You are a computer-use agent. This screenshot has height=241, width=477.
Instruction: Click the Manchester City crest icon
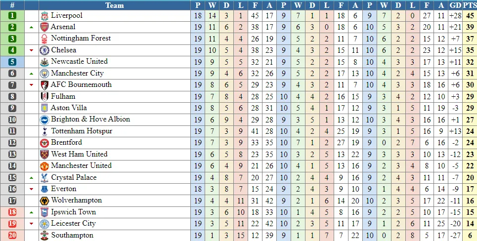pos(44,74)
